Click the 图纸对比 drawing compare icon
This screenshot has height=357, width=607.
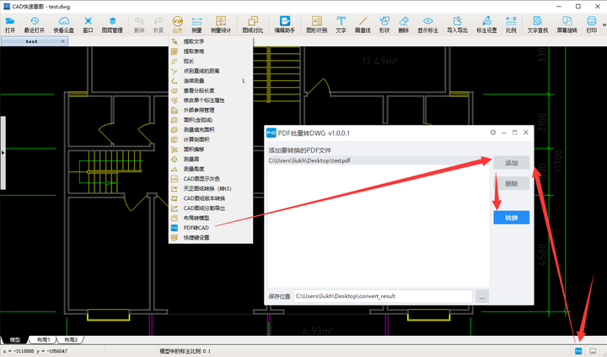tap(252, 24)
